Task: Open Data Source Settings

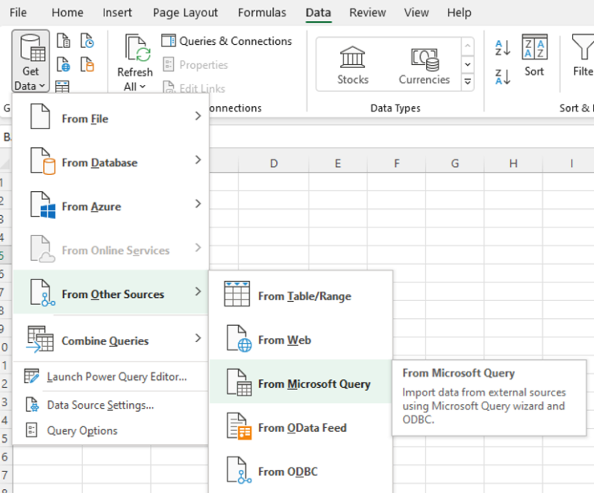Action: click(x=111, y=405)
